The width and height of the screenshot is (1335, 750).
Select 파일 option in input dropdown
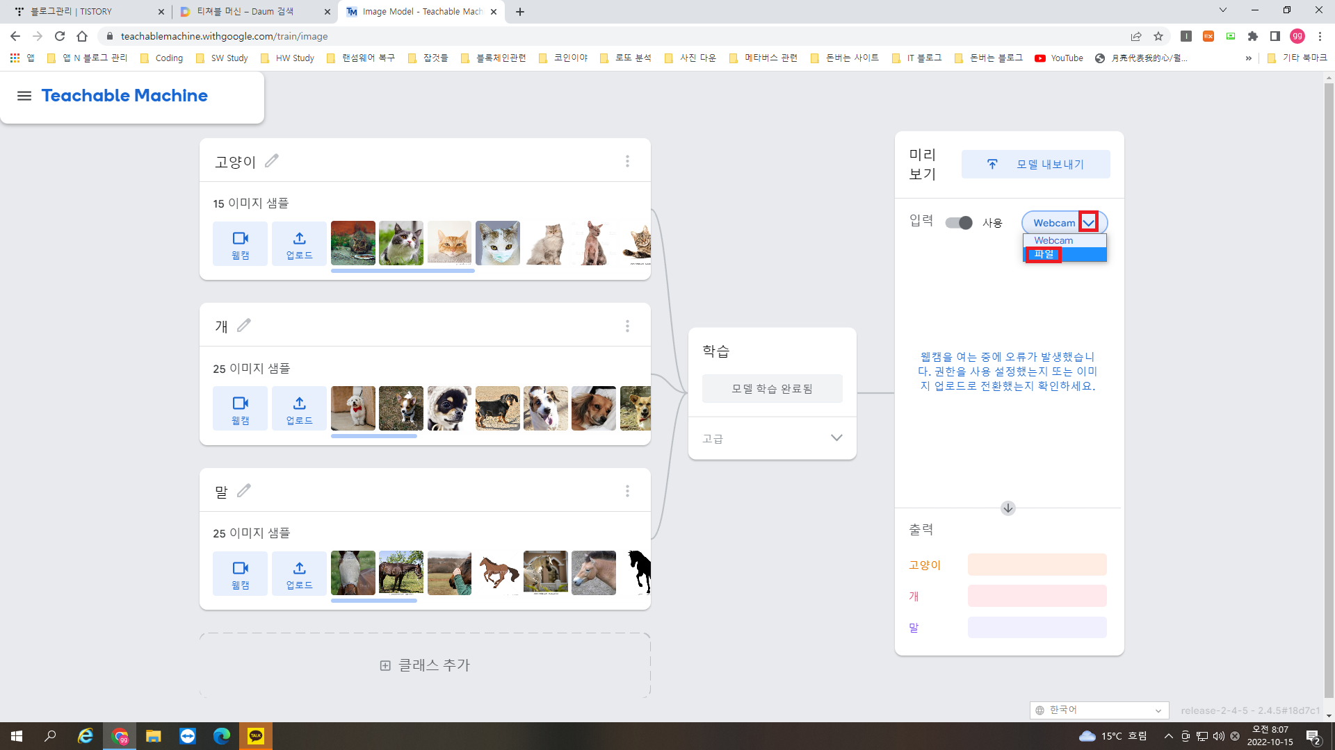pos(1044,254)
